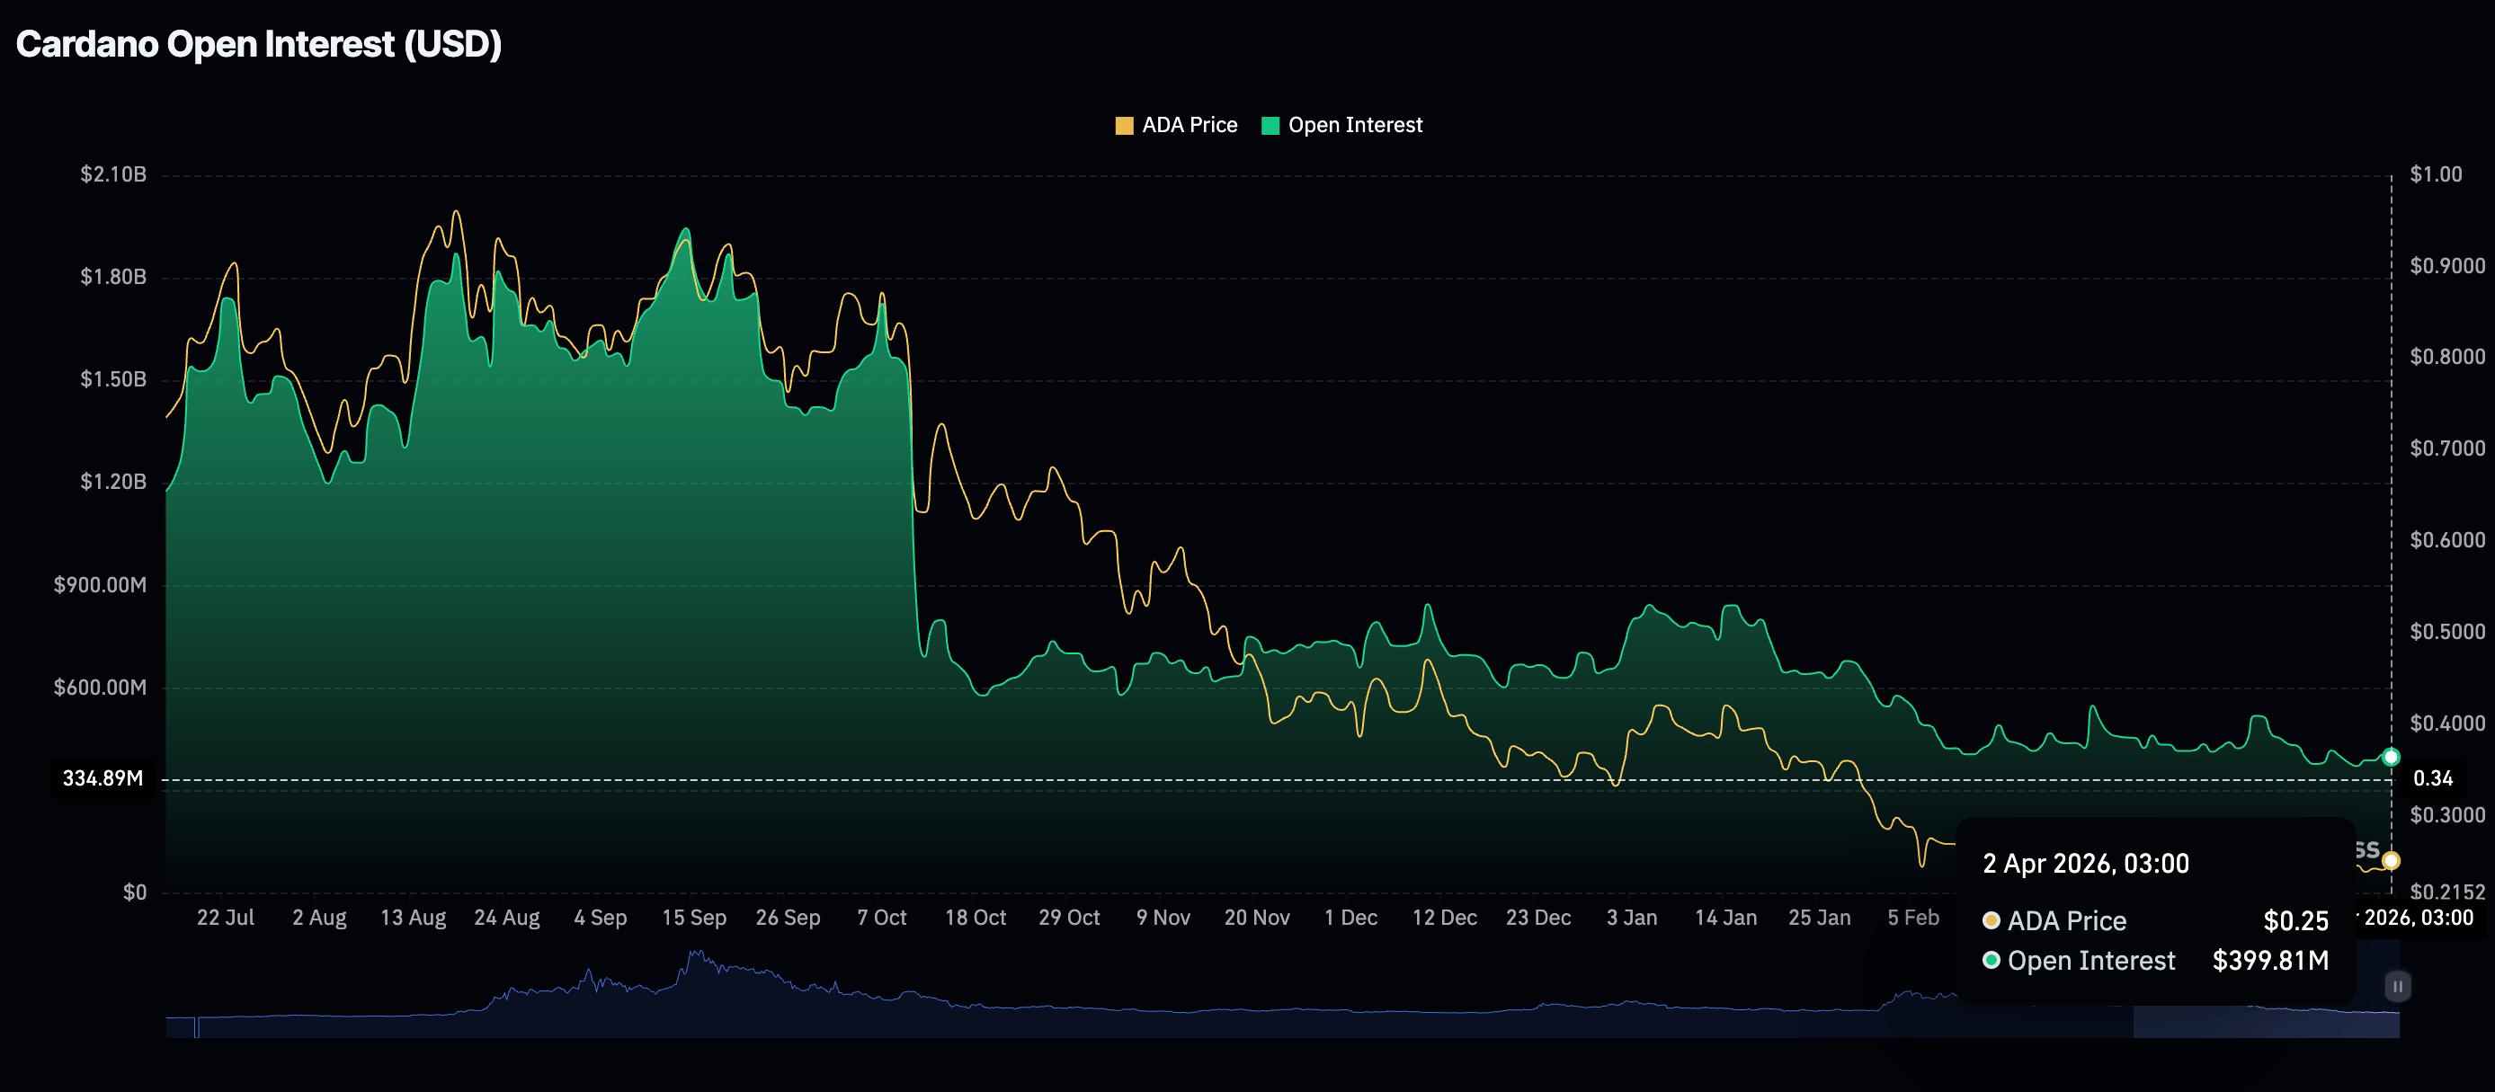Toggle the Open Interest legend series
The width and height of the screenshot is (2495, 1092).
point(1354,125)
